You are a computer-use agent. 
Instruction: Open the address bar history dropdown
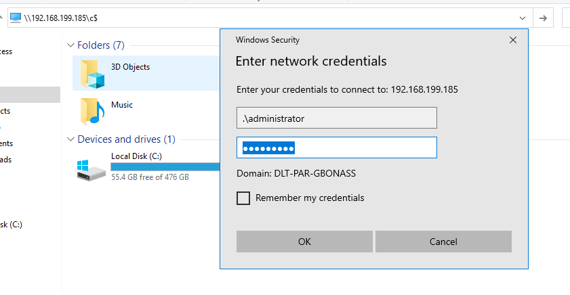tap(523, 18)
